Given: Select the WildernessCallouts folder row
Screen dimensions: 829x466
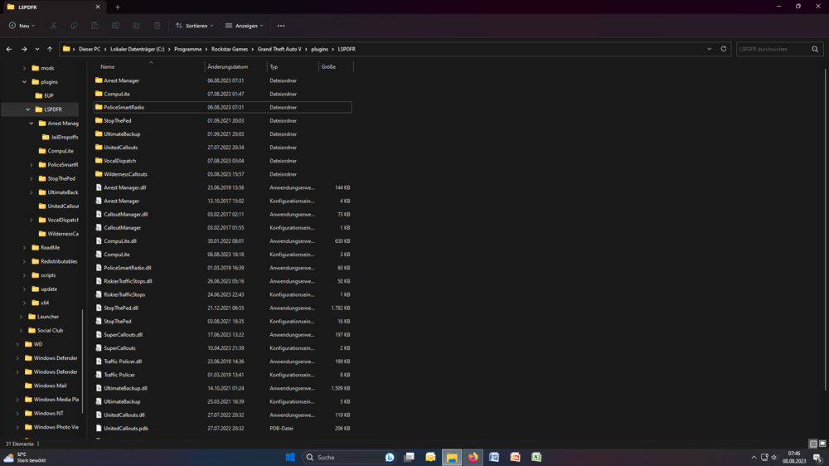Looking at the screenshot, I should [x=222, y=174].
